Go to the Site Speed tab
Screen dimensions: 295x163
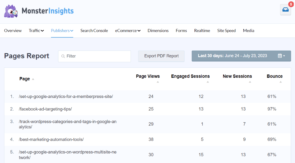[226, 30]
